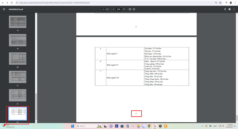Open Chrome's three-dot menu
Viewport: 238px width, 129px height.
pyautogui.click(x=235, y=3)
